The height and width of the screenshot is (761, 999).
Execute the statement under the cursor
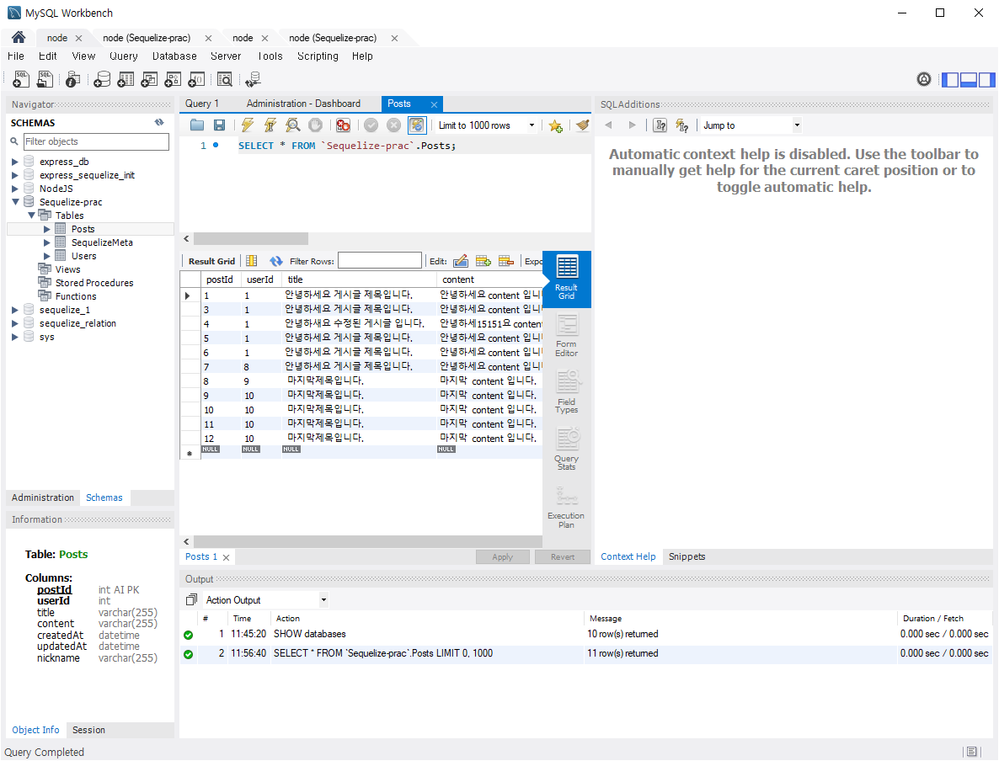(x=270, y=125)
